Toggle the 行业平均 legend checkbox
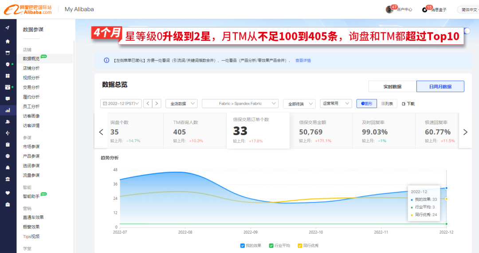Image resolution: width=479 pixels, height=253 pixels. 271,245
